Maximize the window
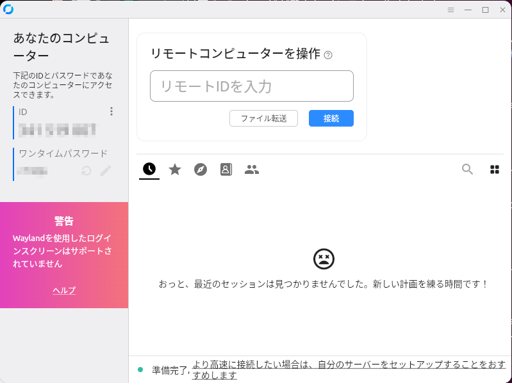The image size is (512, 383). 485,10
